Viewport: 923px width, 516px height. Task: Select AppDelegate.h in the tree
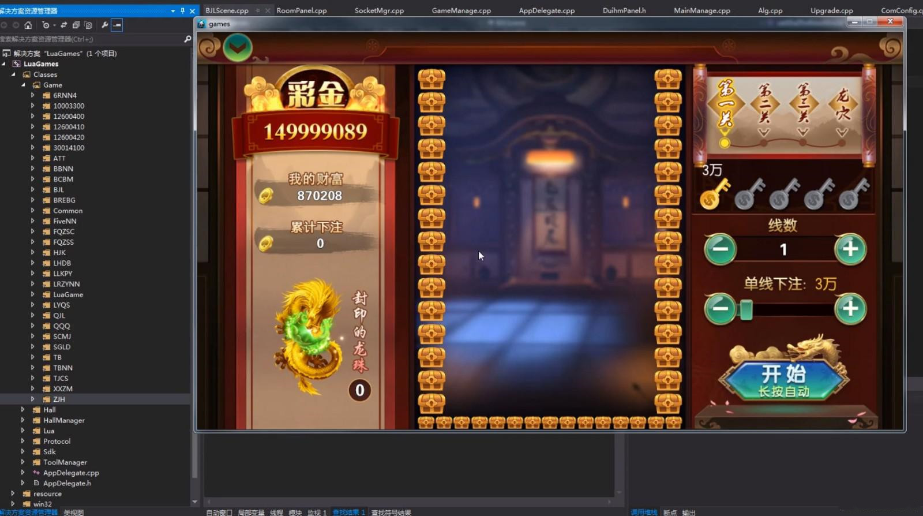click(67, 483)
